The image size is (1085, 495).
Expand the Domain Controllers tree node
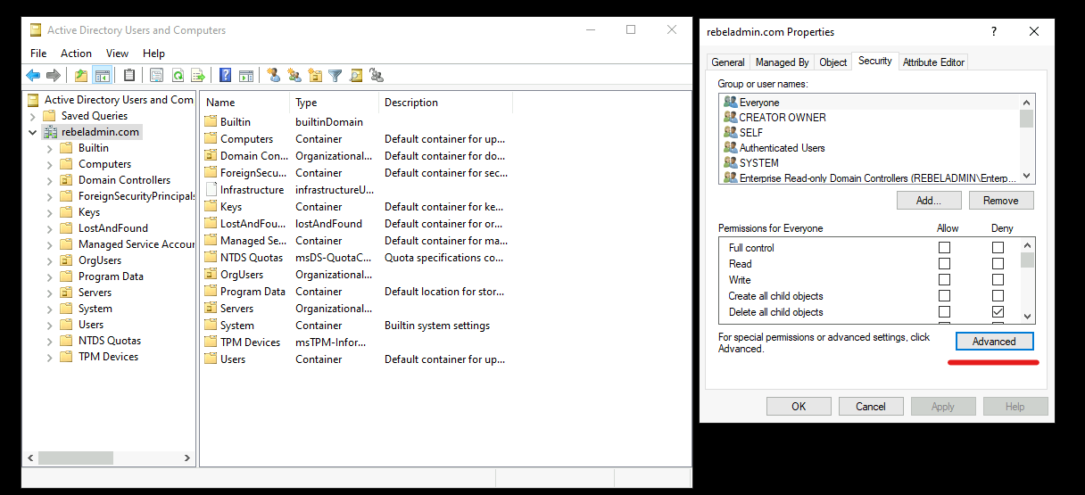point(50,180)
